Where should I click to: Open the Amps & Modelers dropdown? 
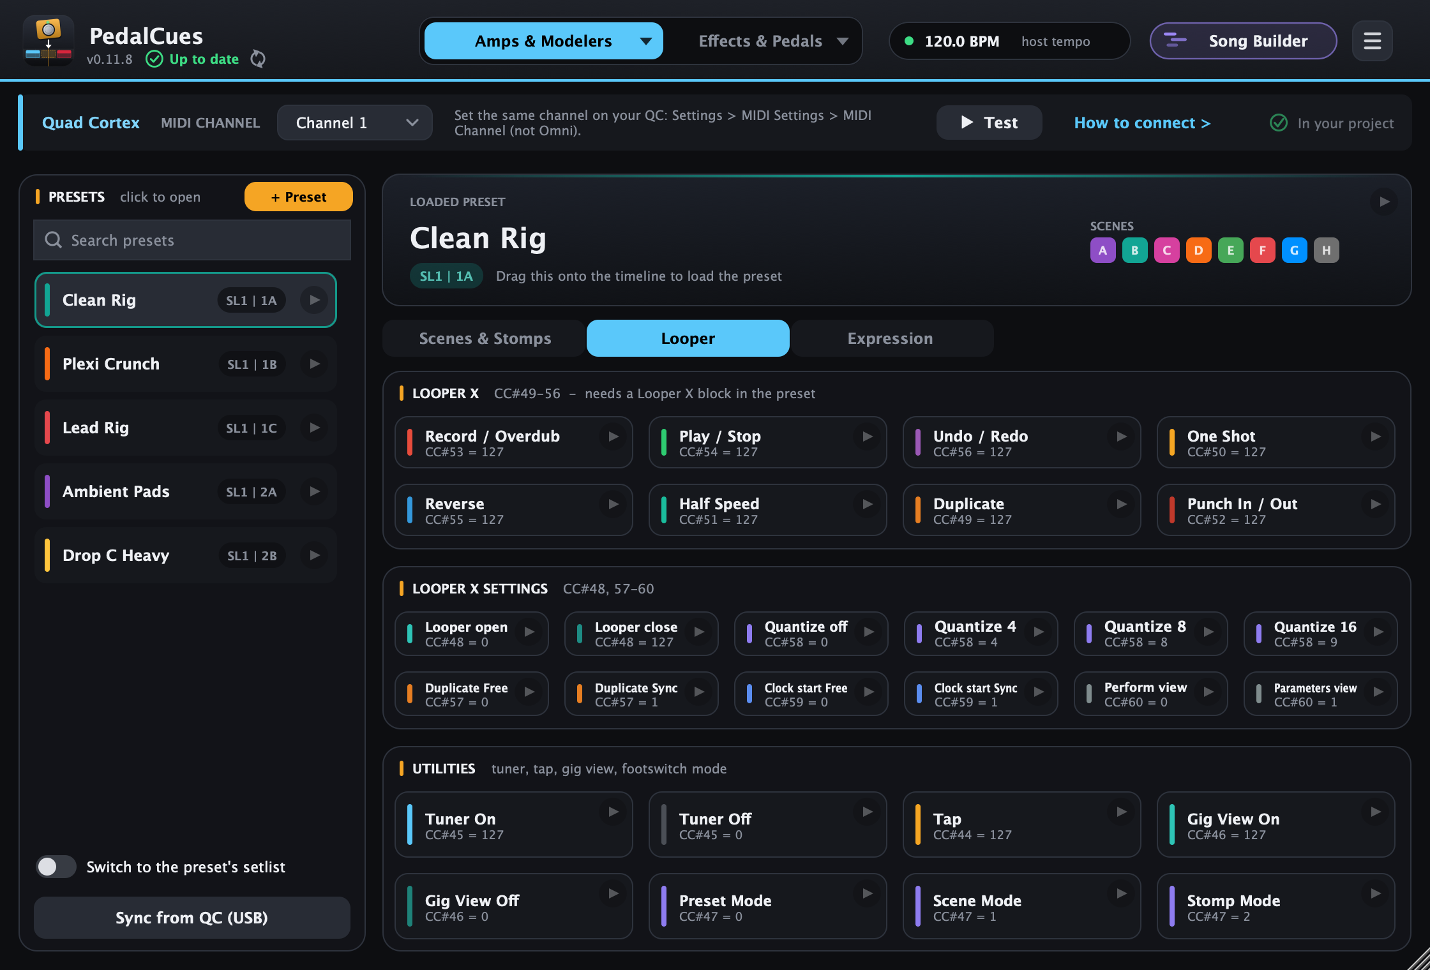[x=544, y=41]
